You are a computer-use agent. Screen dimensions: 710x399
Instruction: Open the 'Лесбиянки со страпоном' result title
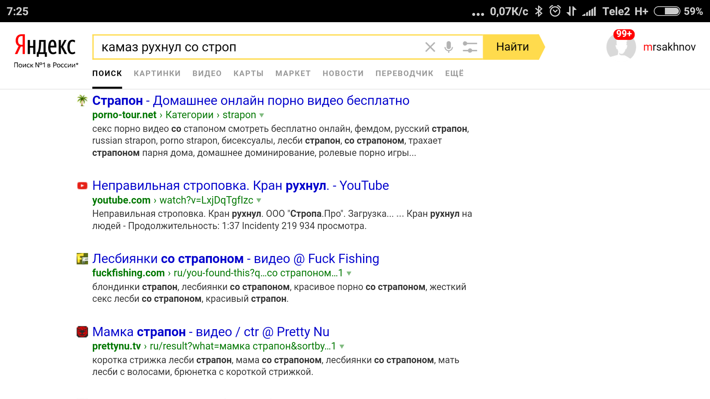(x=236, y=259)
